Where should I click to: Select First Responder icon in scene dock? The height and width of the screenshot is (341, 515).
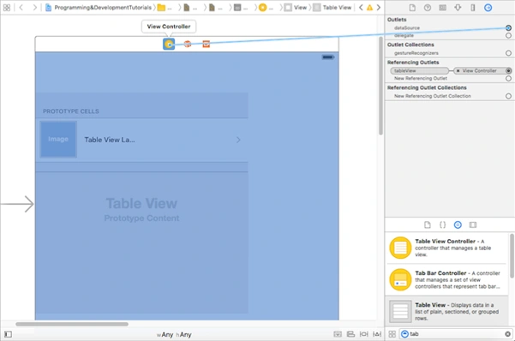point(188,44)
